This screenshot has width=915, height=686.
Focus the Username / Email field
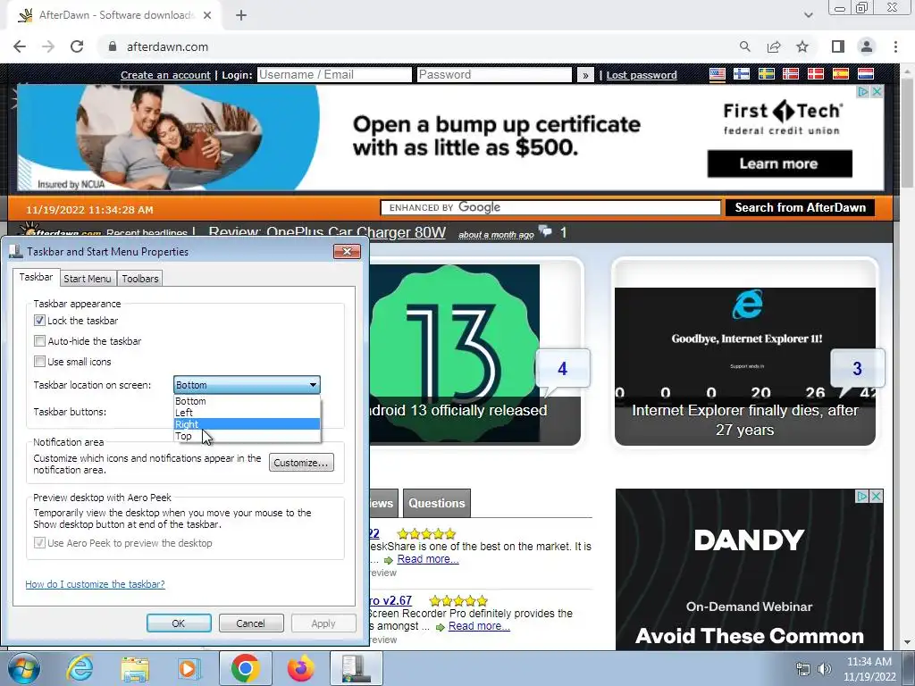click(x=334, y=75)
